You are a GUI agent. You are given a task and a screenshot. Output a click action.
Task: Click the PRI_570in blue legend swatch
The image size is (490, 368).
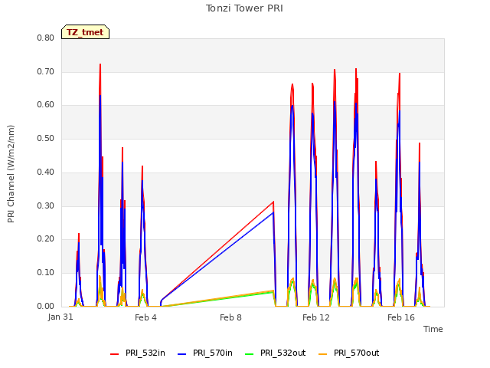tap(182, 354)
